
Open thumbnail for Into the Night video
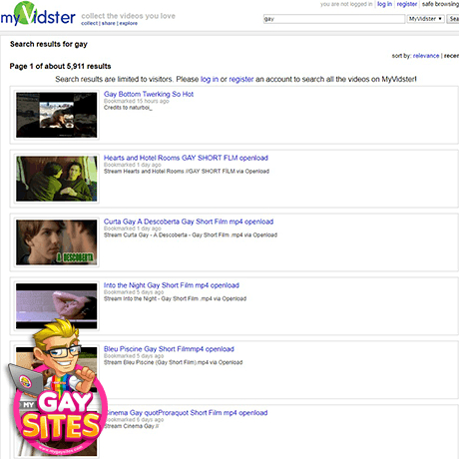pyautogui.click(x=57, y=306)
